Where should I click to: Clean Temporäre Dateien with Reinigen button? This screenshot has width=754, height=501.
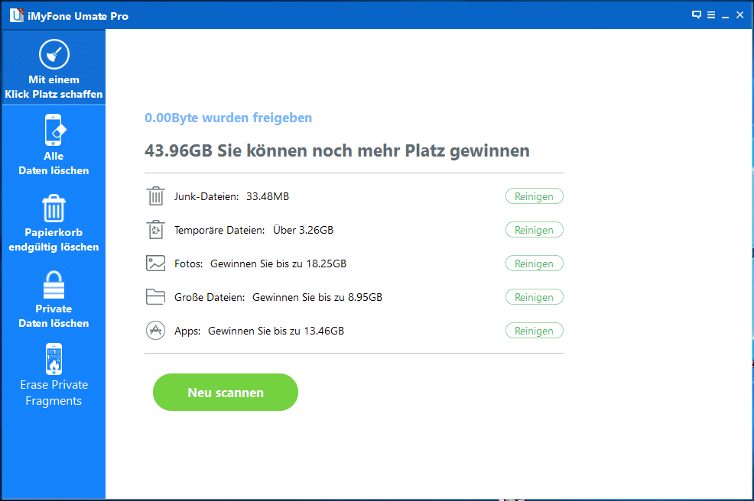(x=534, y=230)
